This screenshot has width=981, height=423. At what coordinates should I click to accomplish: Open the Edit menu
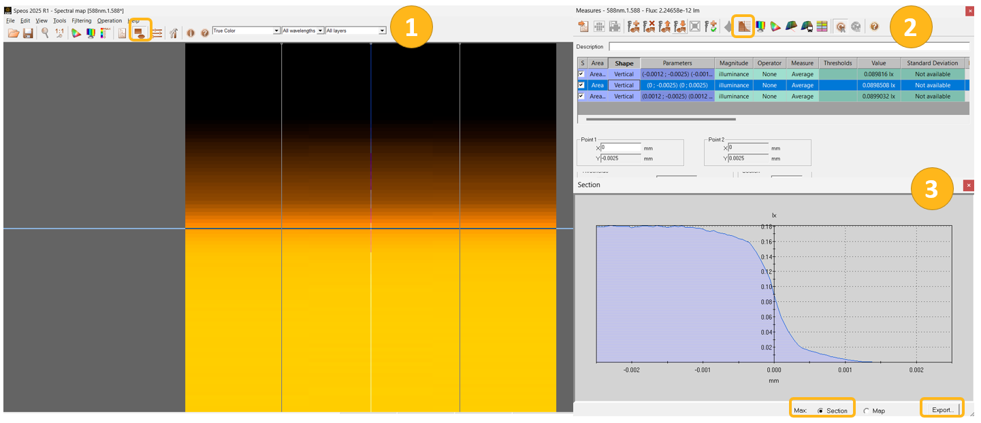tap(25, 20)
